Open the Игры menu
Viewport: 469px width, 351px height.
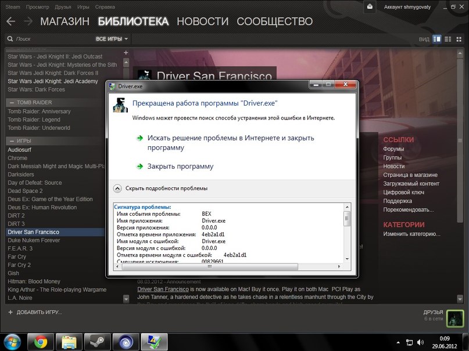[x=83, y=7]
